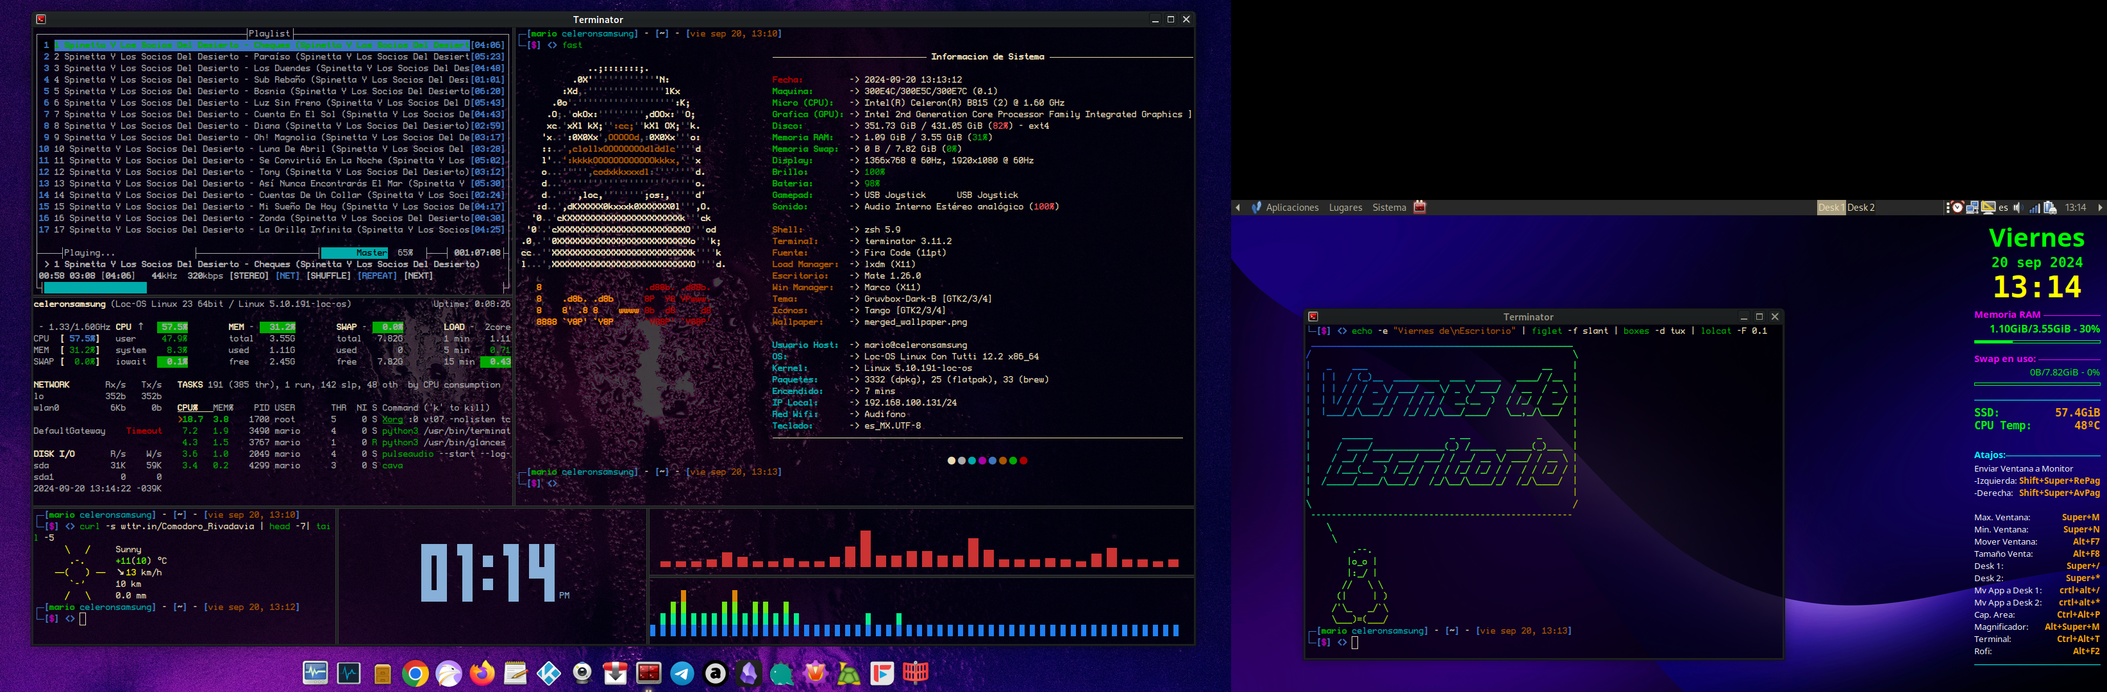Screen dimensions: 2107x692
Task: Click the [REPEAT] indicator in ncmpcpp
Action: (x=377, y=276)
